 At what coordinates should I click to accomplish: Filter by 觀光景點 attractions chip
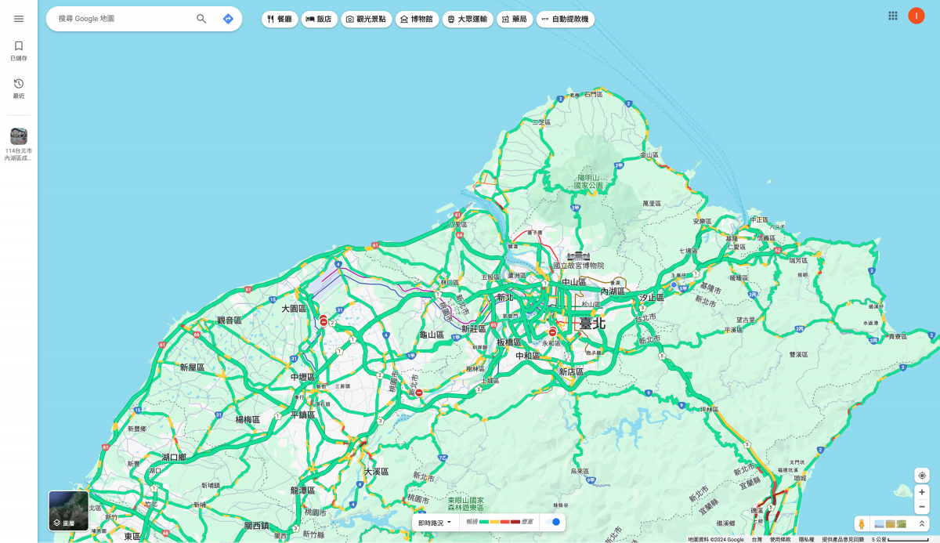(x=366, y=19)
